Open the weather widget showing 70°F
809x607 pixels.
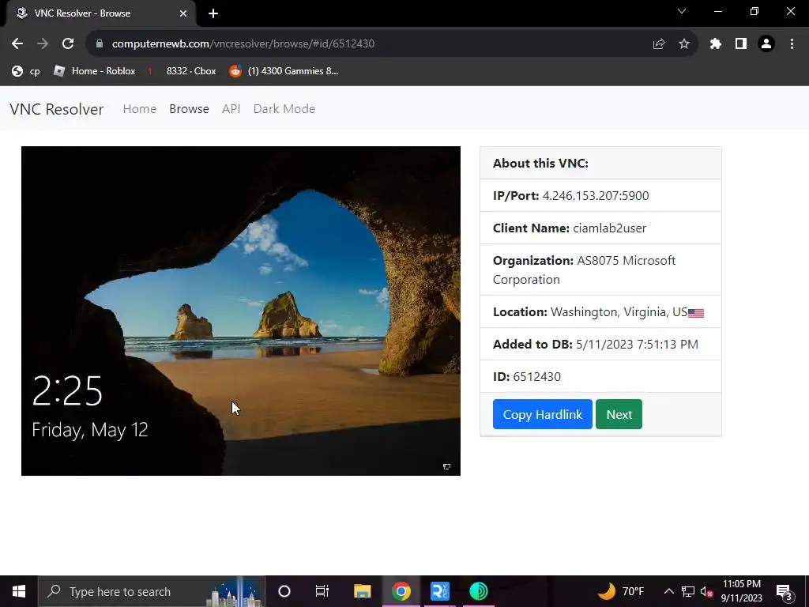[x=621, y=591]
